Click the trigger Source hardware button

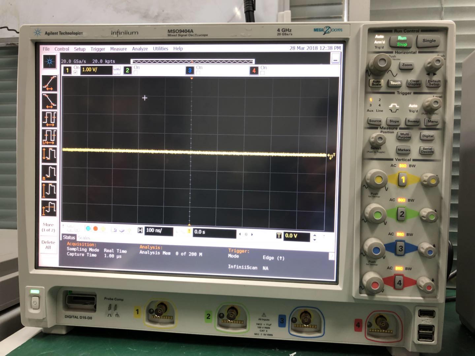click(x=375, y=121)
